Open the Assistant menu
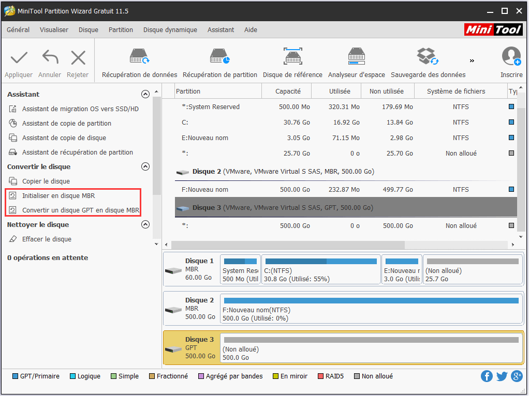The height and width of the screenshot is (396, 529). point(221,29)
